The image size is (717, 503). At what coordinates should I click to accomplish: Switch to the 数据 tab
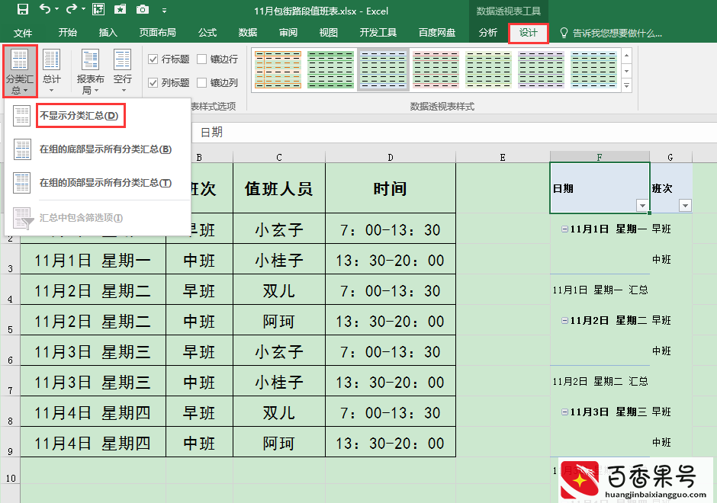[x=247, y=33]
